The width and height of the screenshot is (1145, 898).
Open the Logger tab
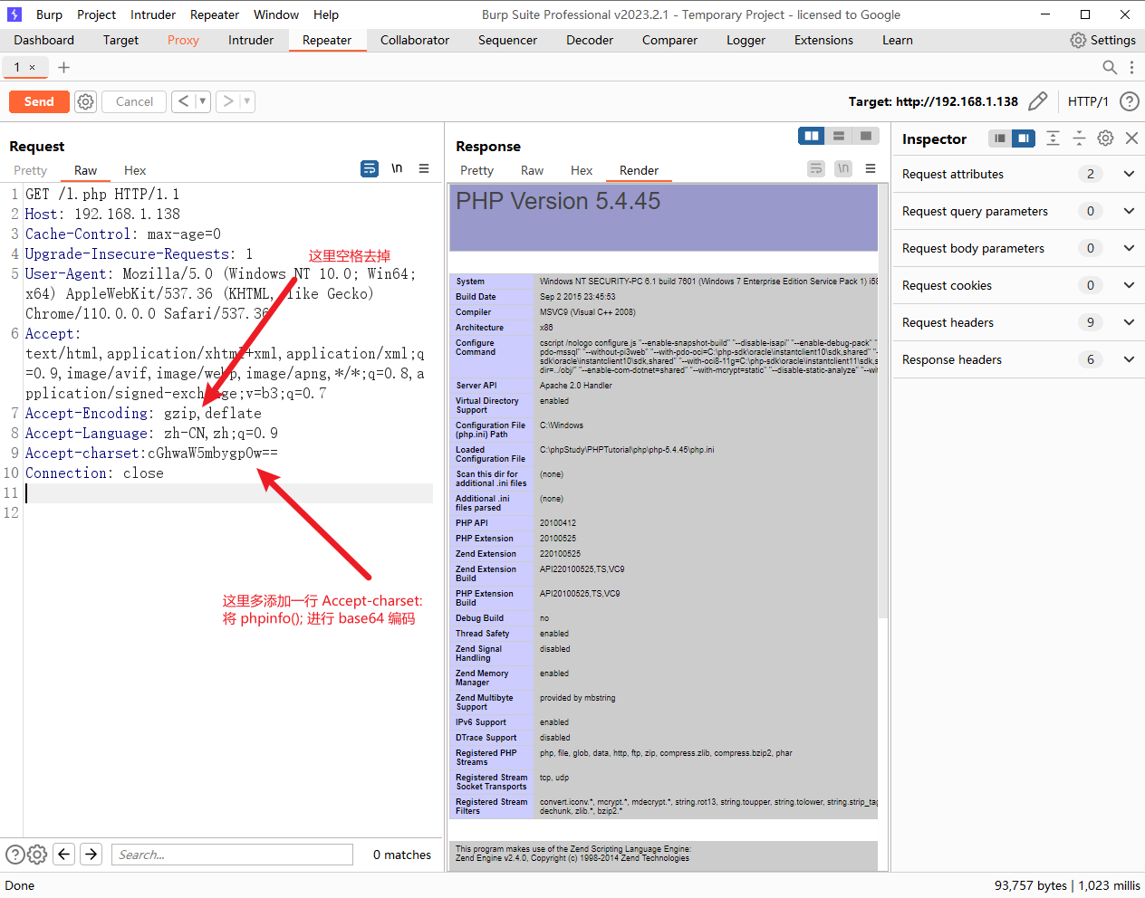[746, 40]
